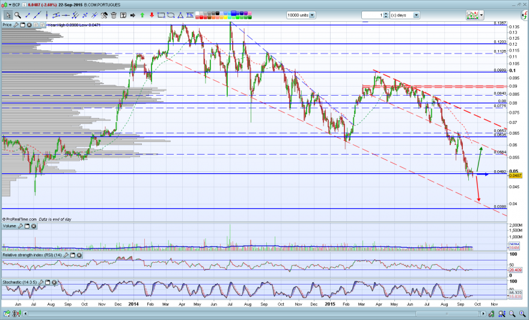Viewport: 529px width, 320px height.
Task: Open the BCP ticker menu arrow
Action: tap(10, 5)
